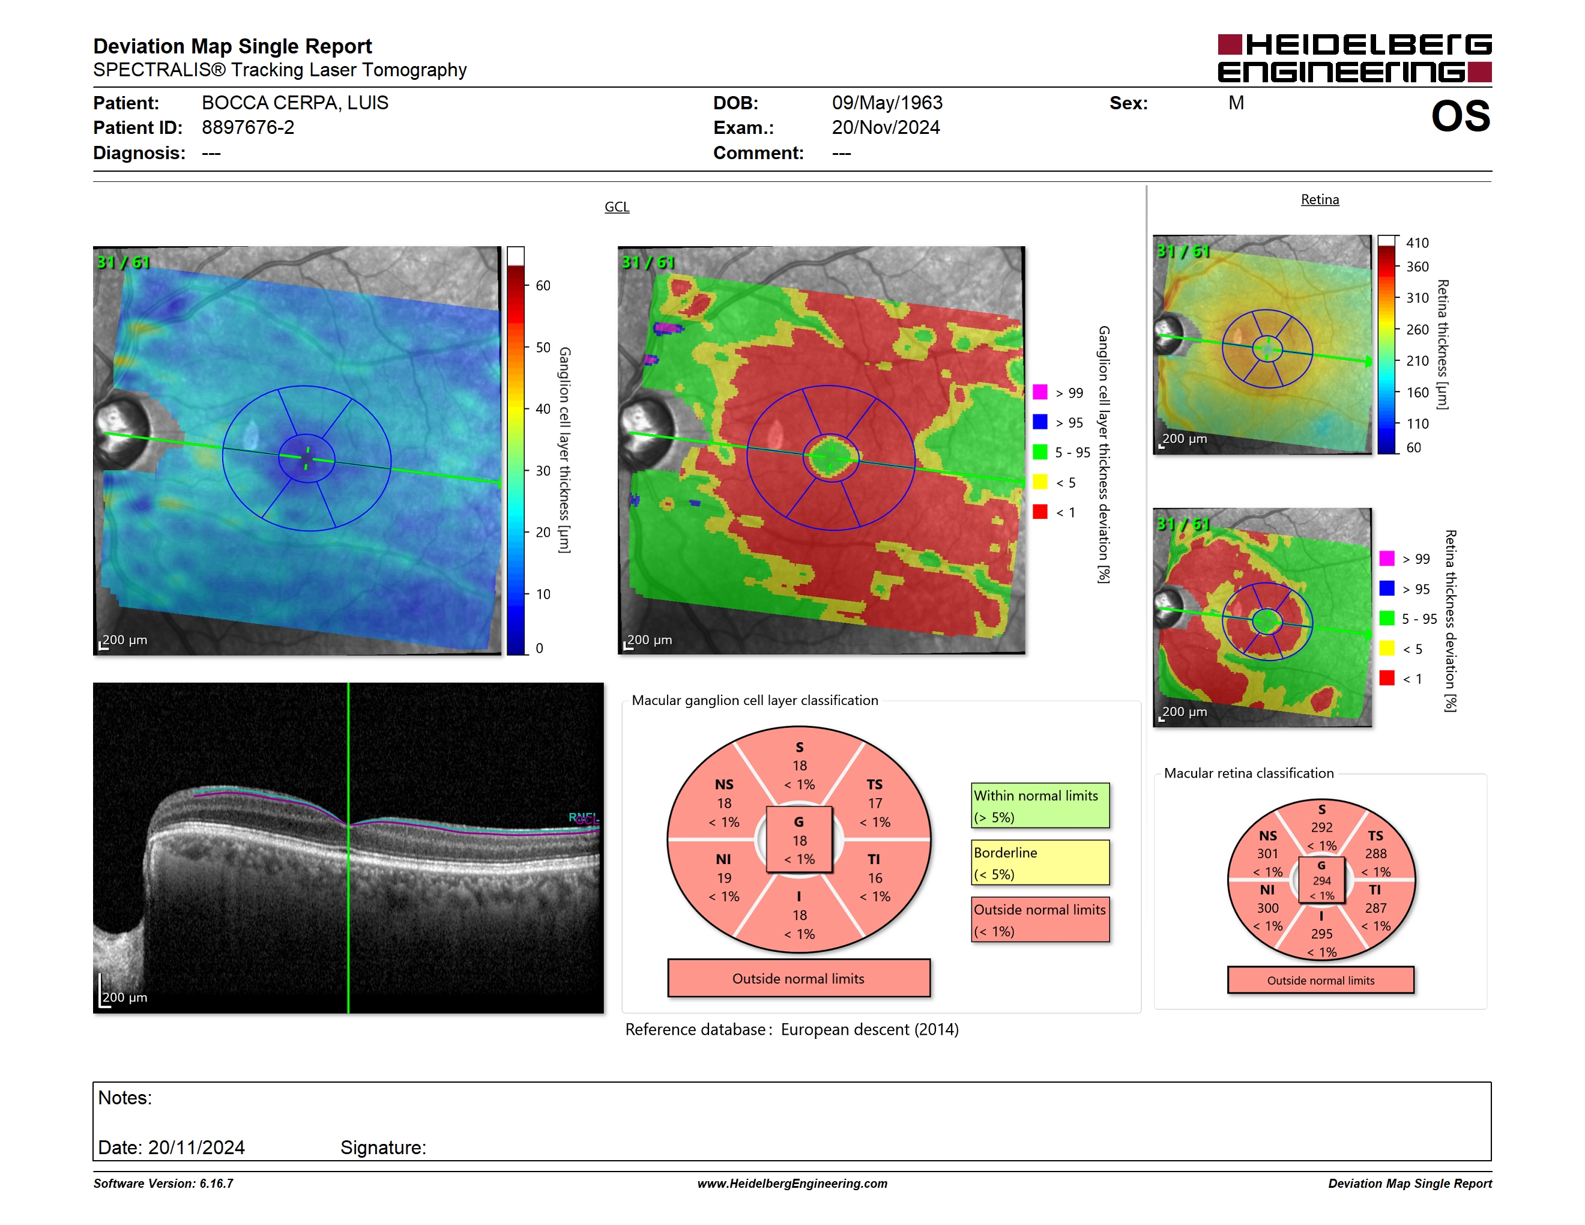Screen dimensions: 1585x1225
Task: Select the S sector with value 18 in GCL chart
Action: tap(799, 766)
